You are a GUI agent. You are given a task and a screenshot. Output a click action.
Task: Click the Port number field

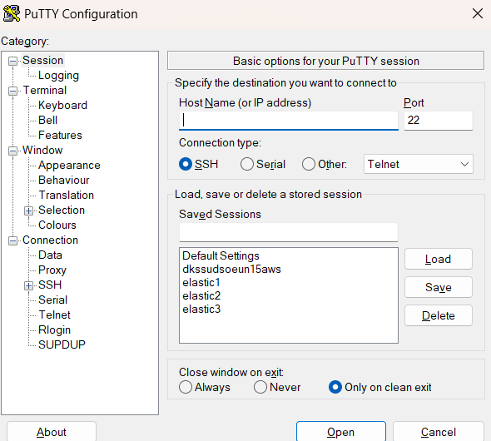pos(439,121)
